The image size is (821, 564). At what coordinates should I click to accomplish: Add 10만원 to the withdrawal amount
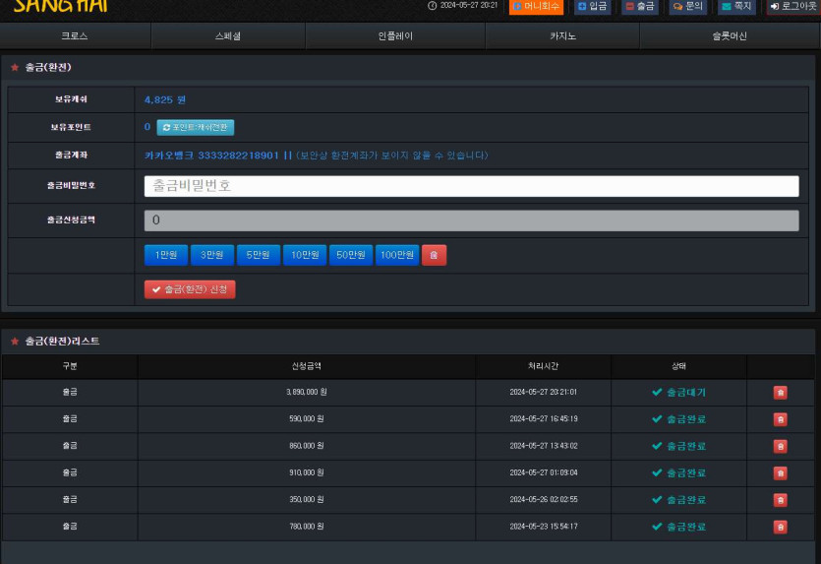[x=305, y=255]
